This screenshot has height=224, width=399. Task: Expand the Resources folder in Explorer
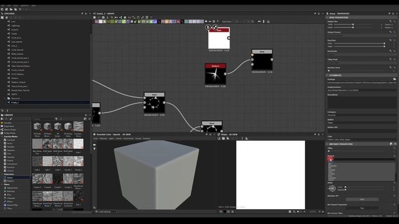4,98
